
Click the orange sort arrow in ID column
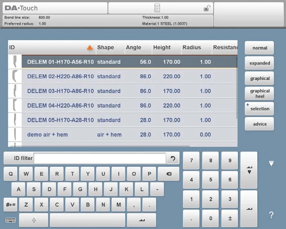click(89, 48)
